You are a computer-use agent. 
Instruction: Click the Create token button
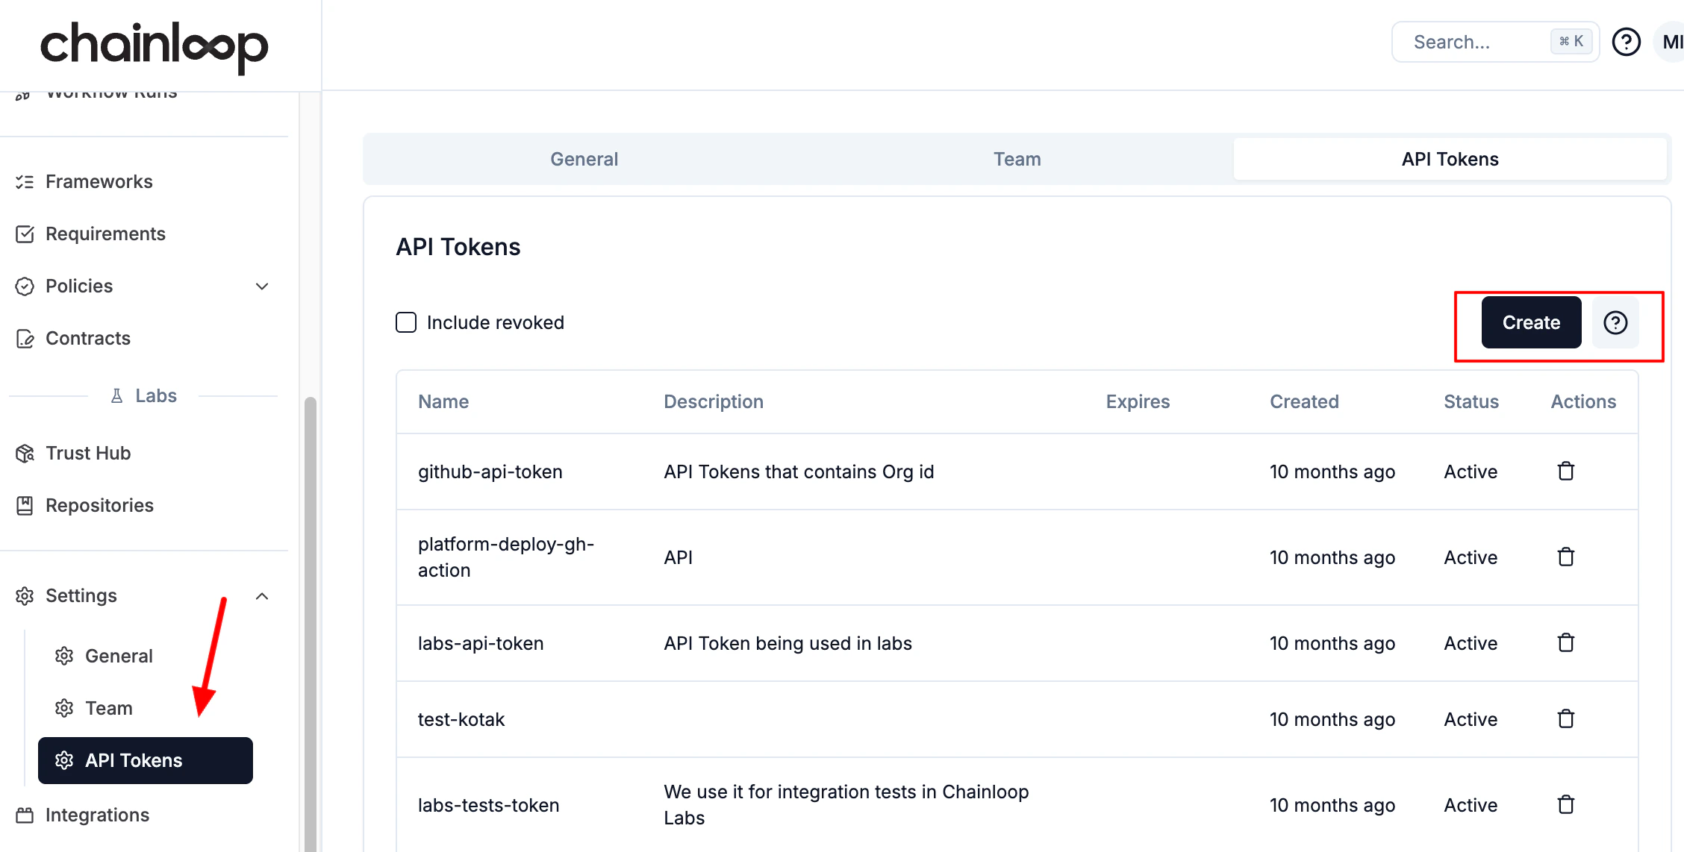click(x=1531, y=322)
